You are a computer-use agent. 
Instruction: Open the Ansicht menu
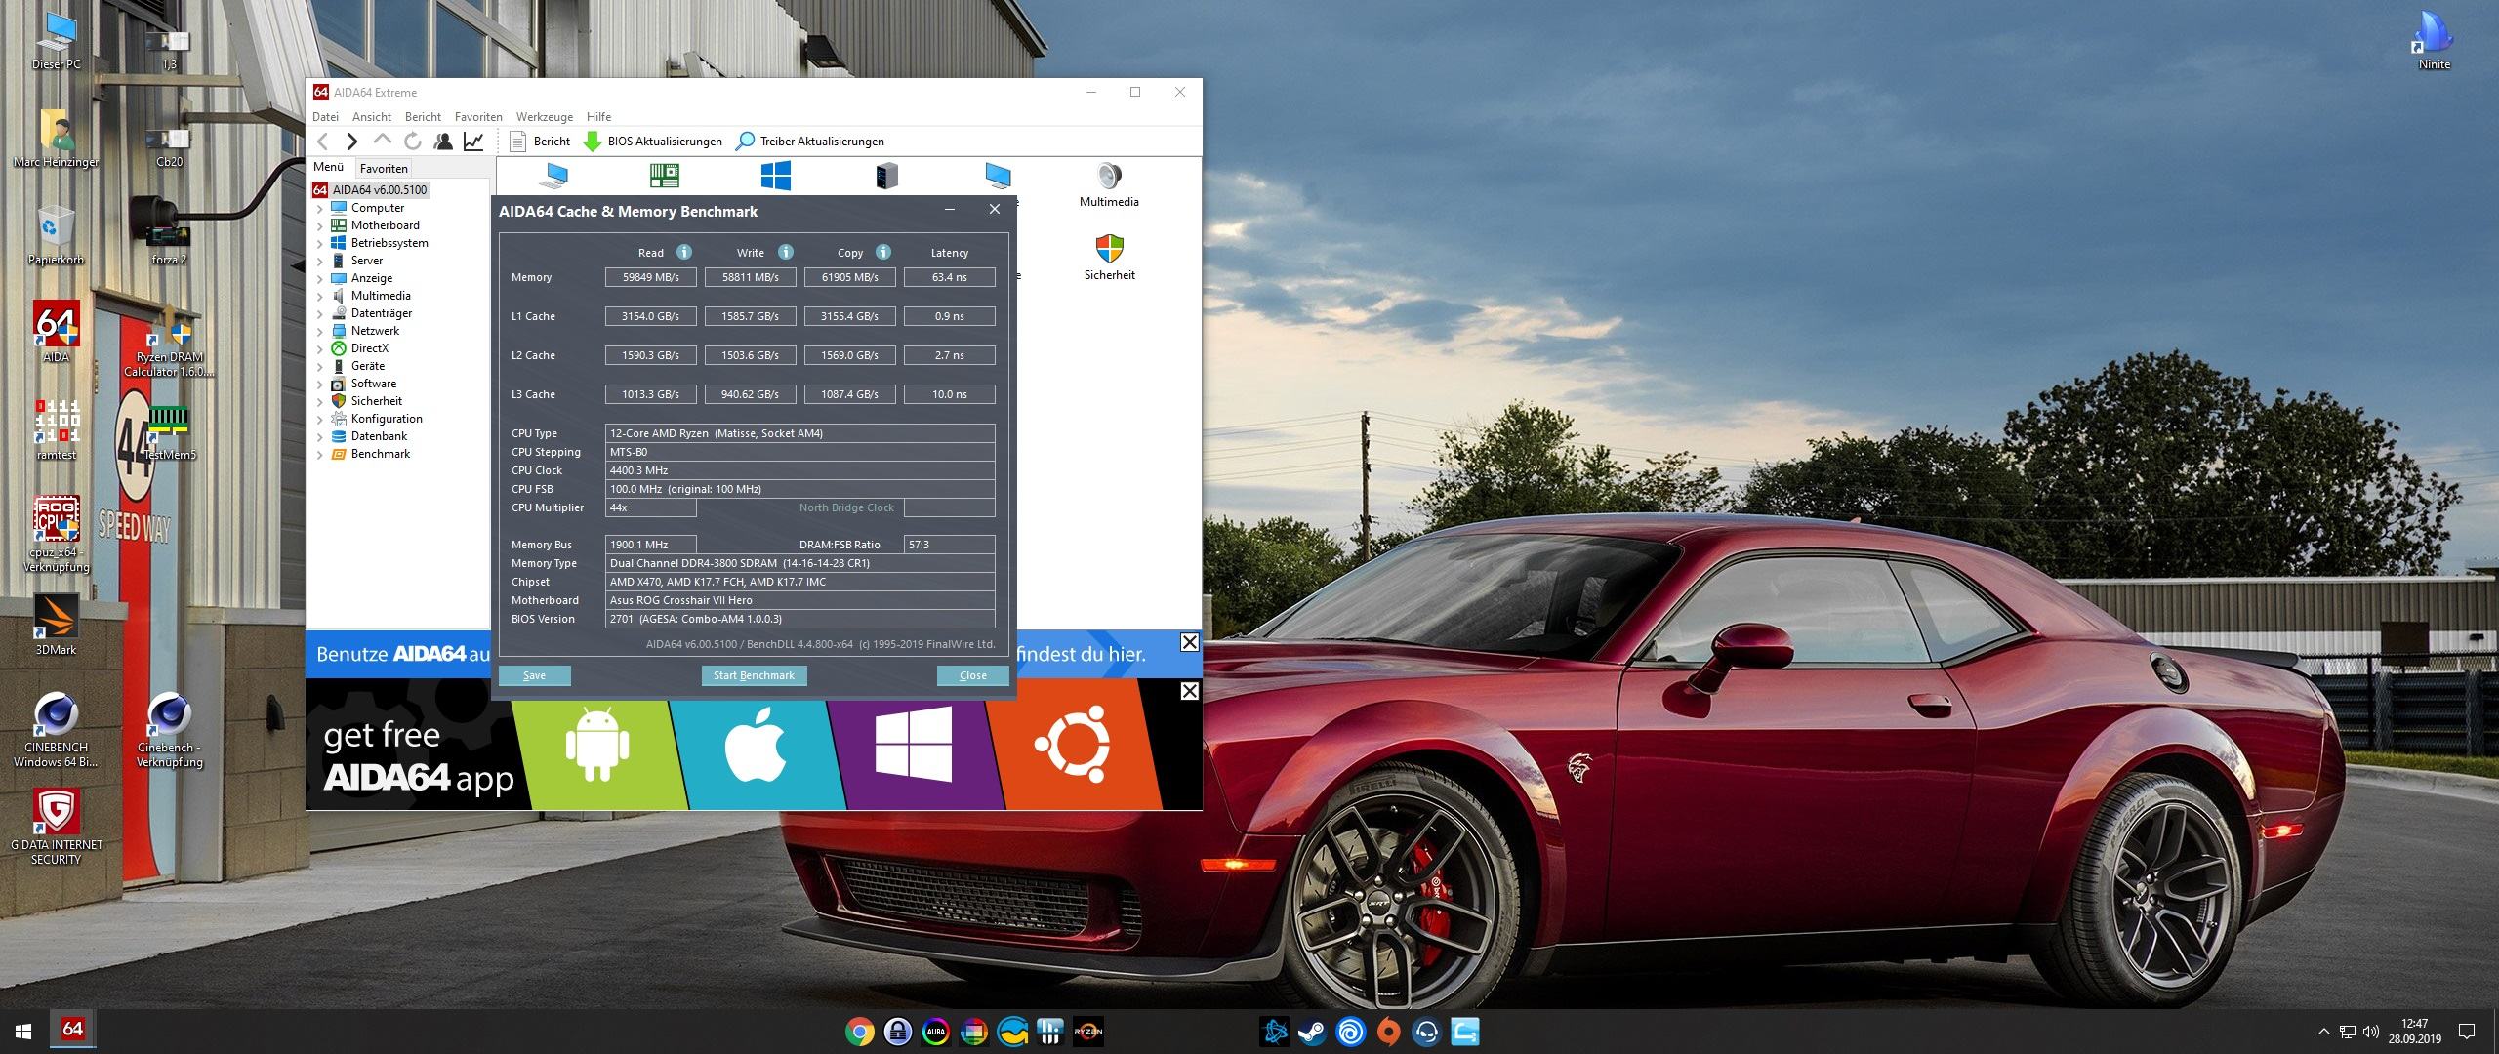(372, 116)
